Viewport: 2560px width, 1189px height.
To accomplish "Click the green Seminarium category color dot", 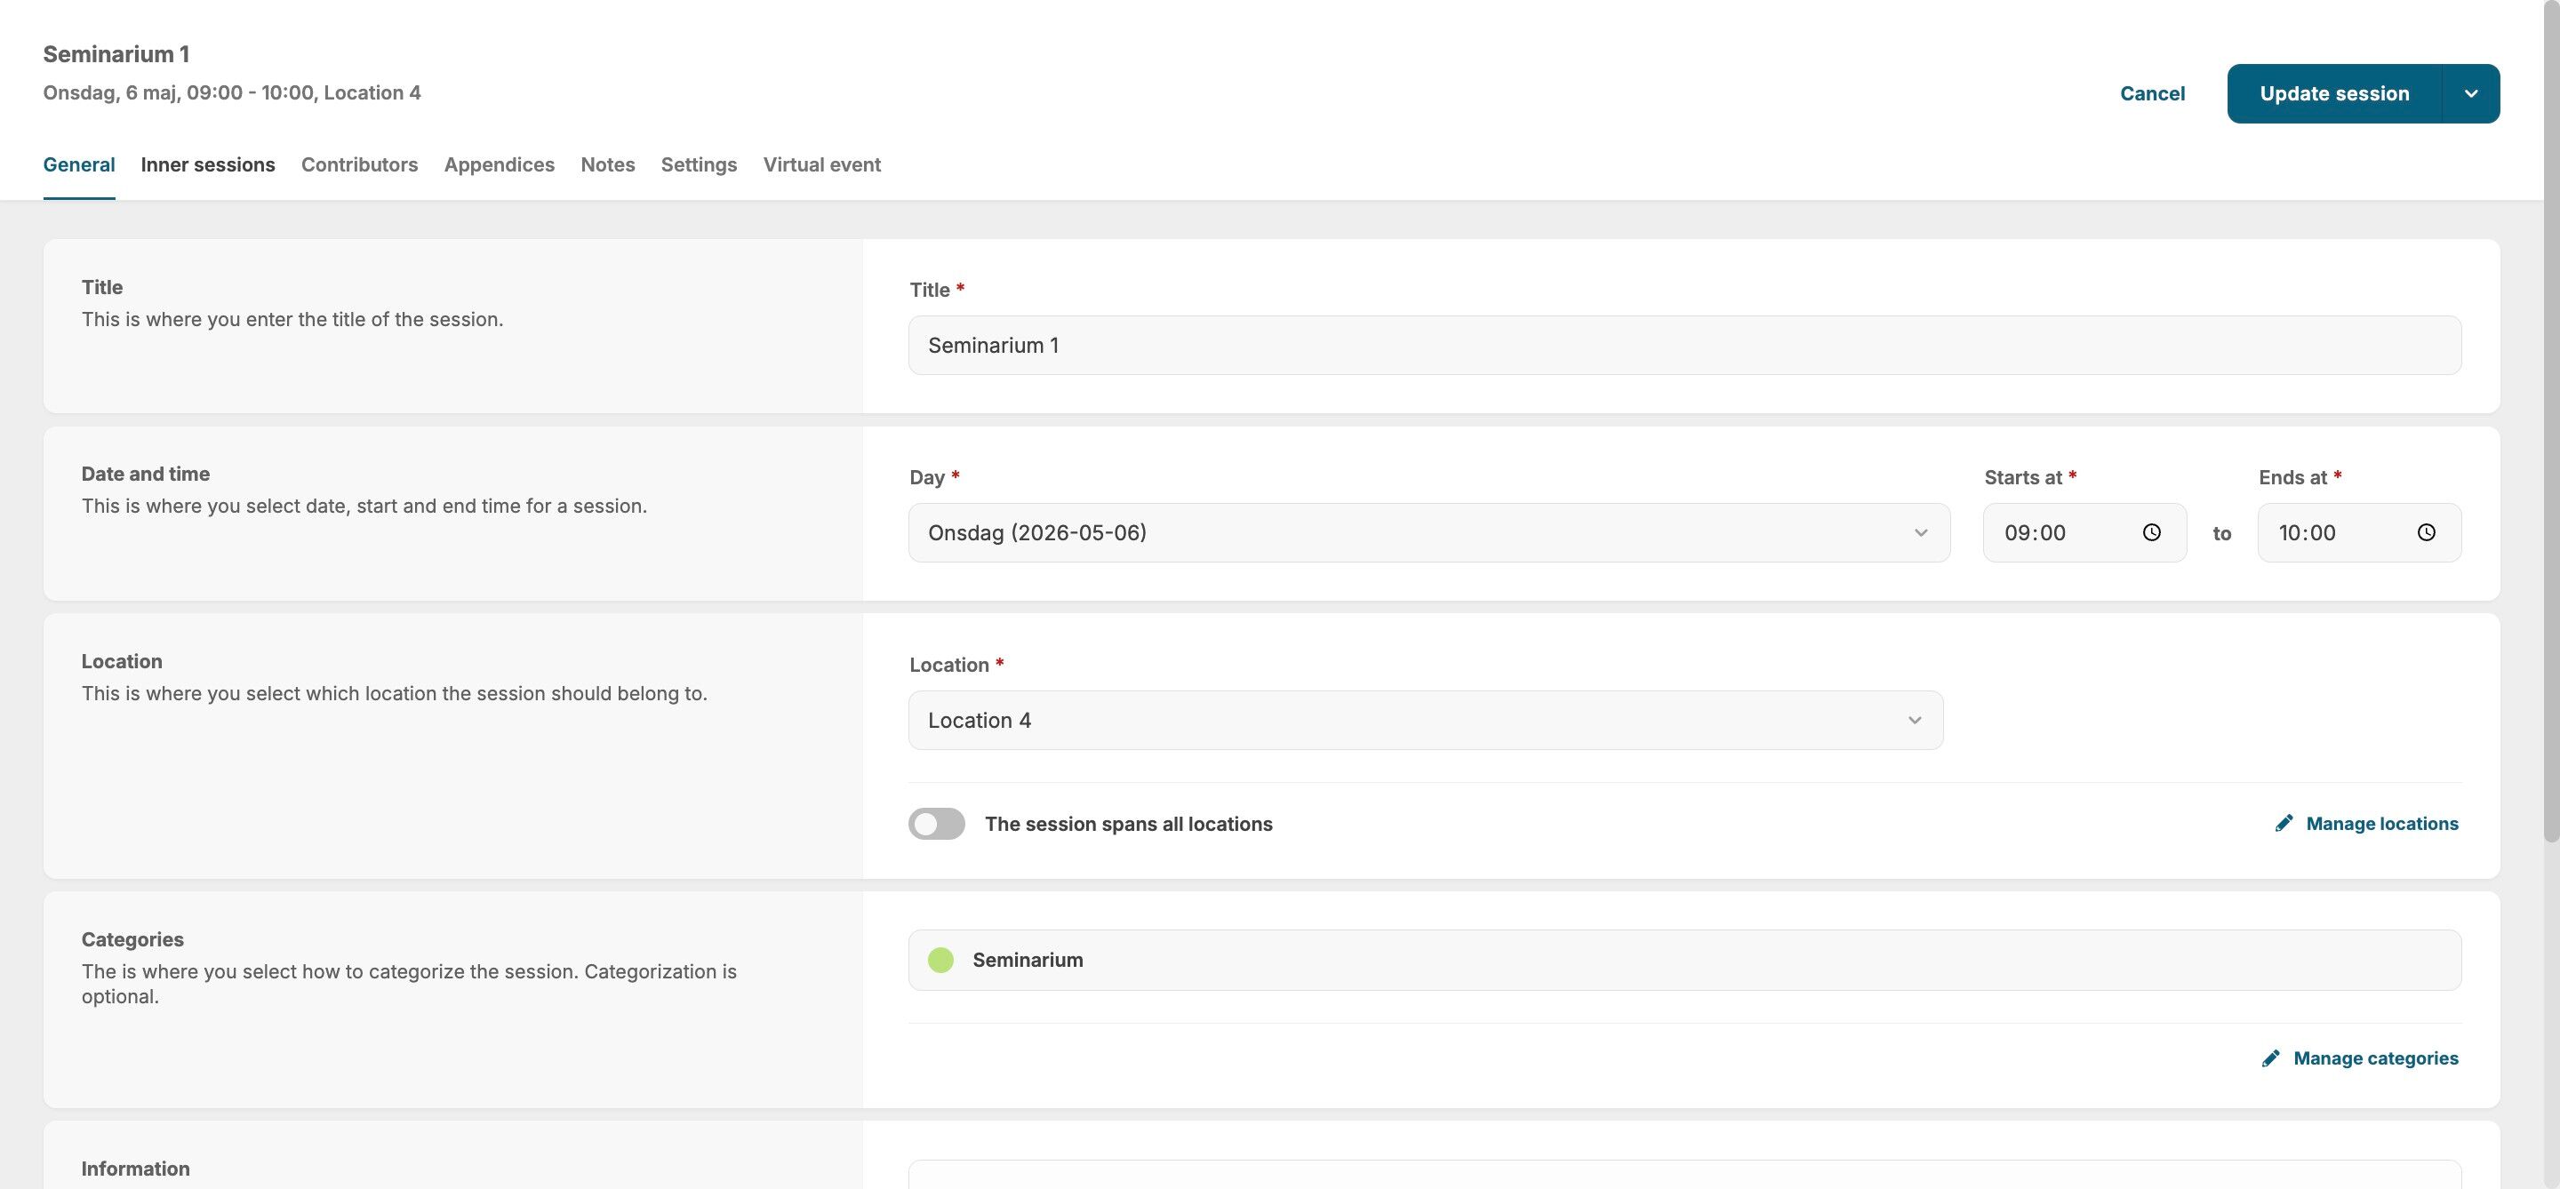I will (x=940, y=960).
